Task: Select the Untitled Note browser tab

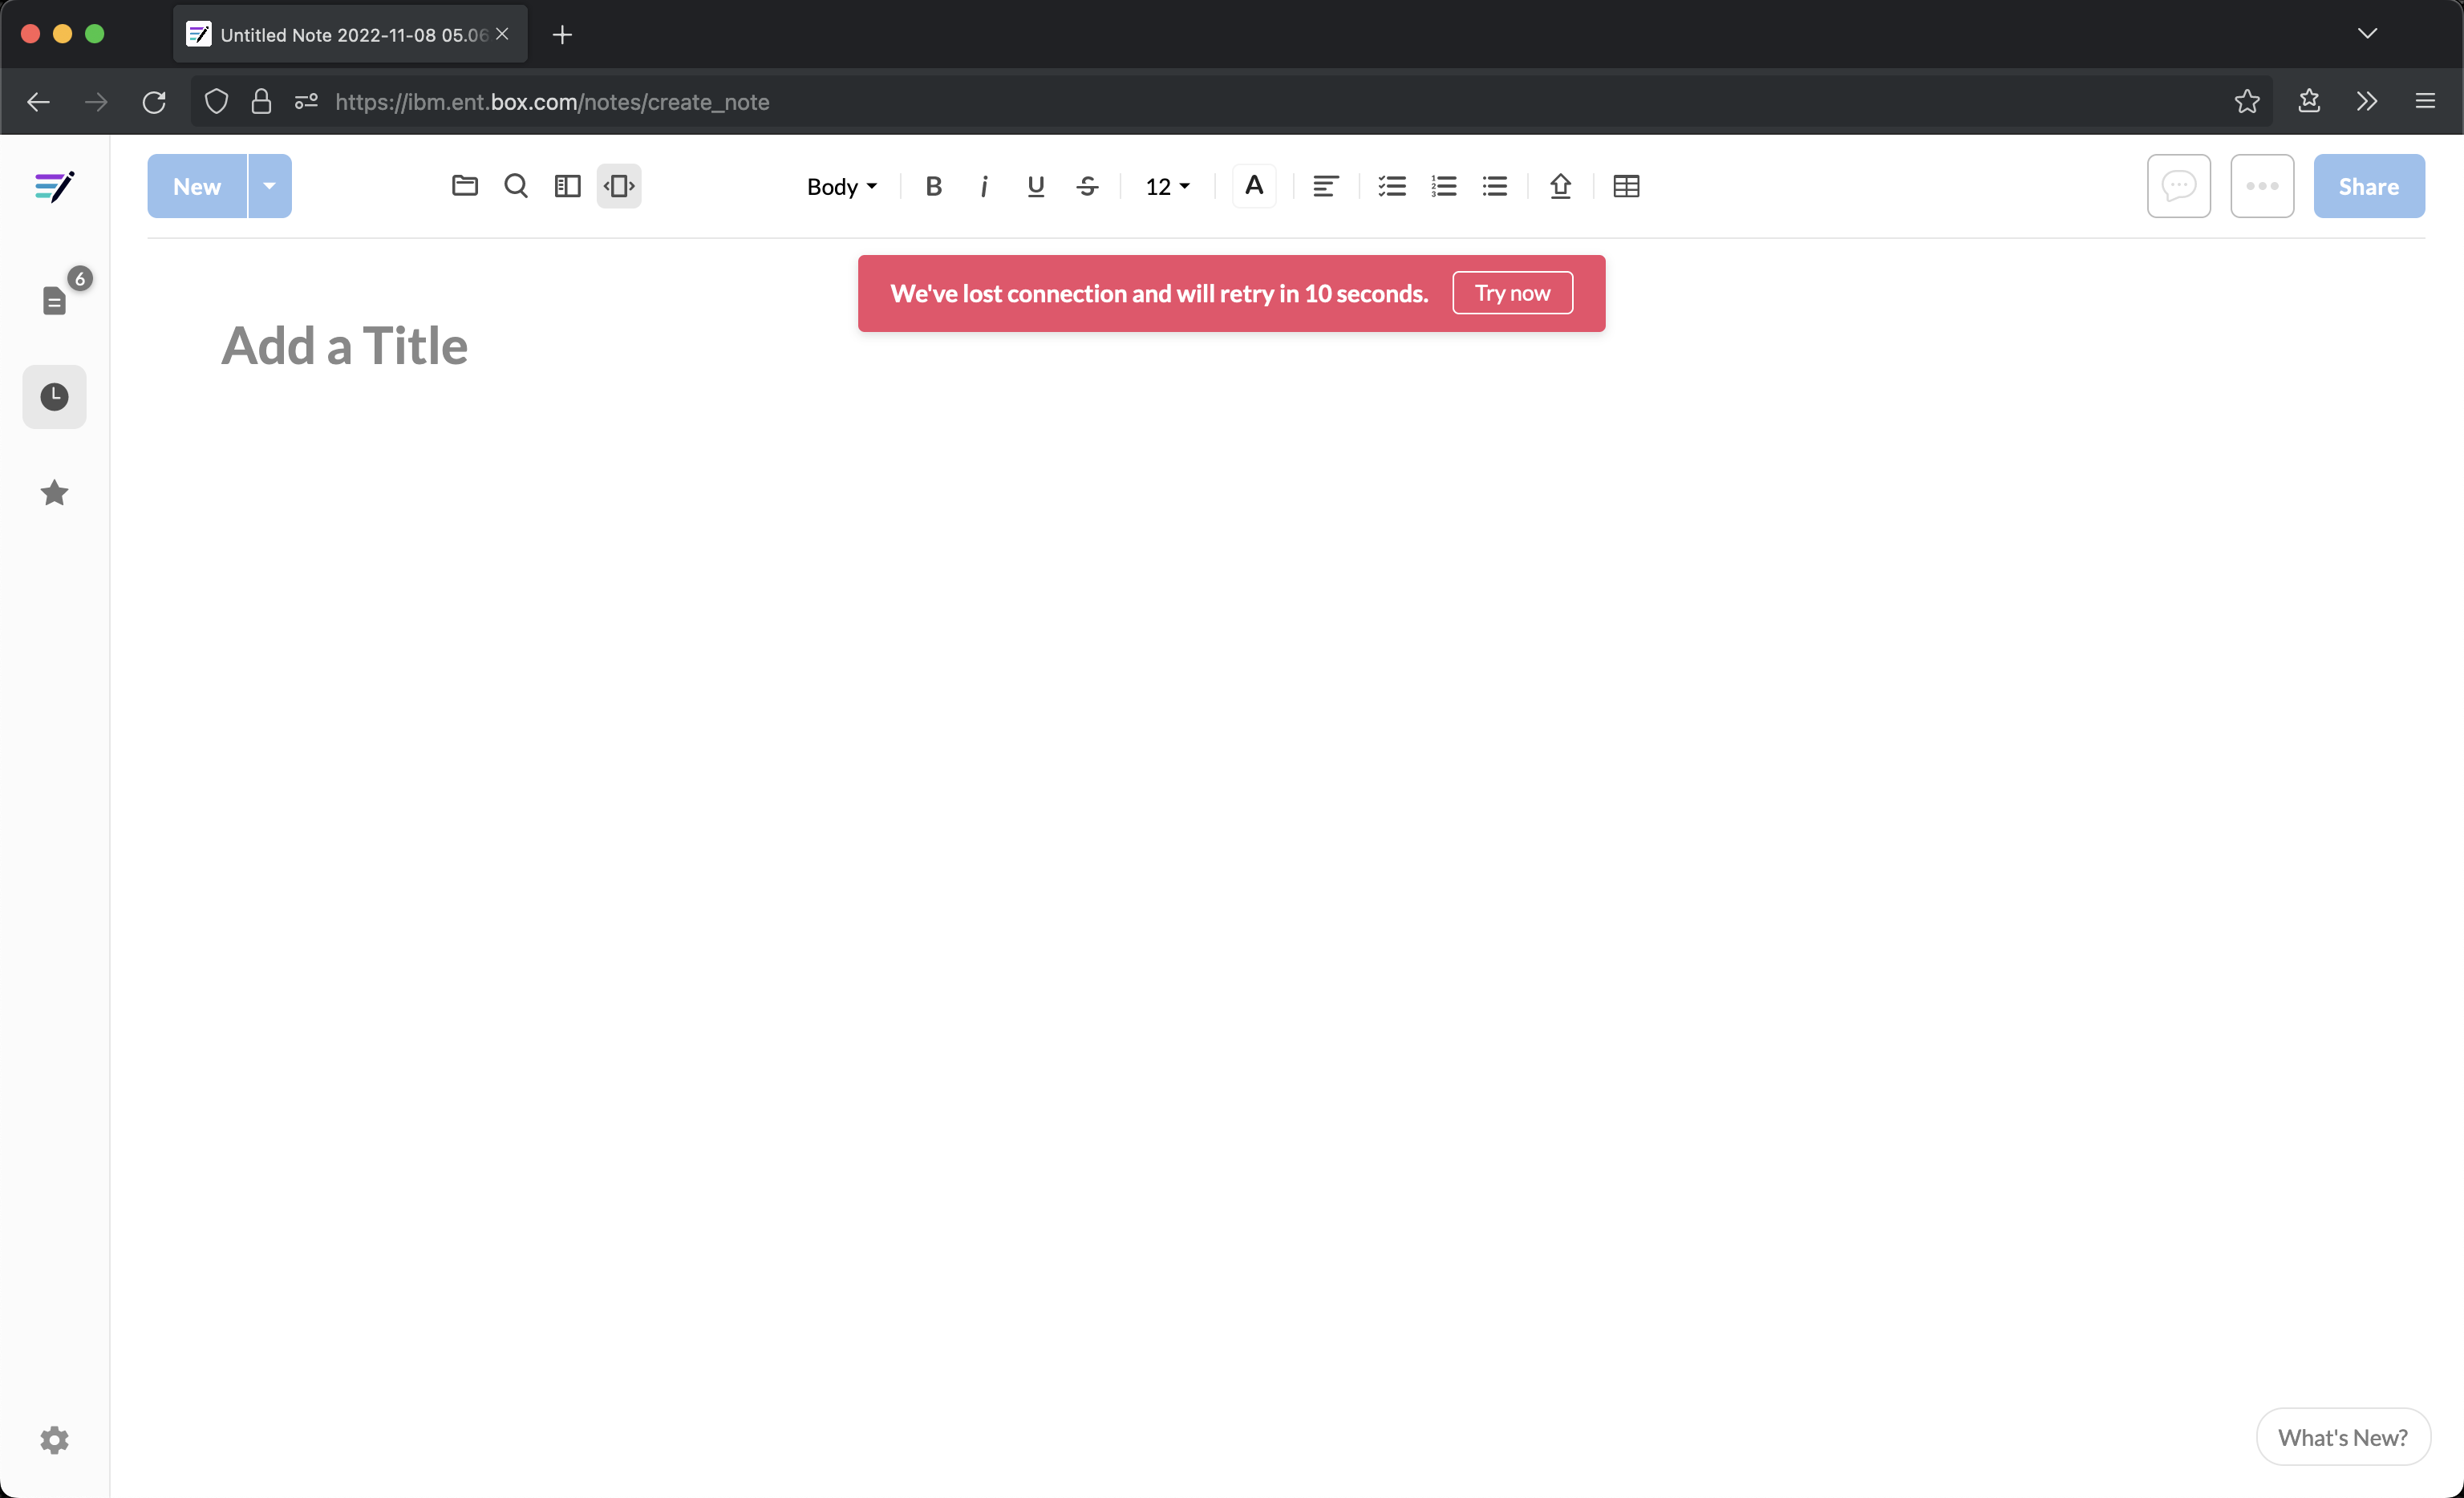Action: tap(350, 34)
